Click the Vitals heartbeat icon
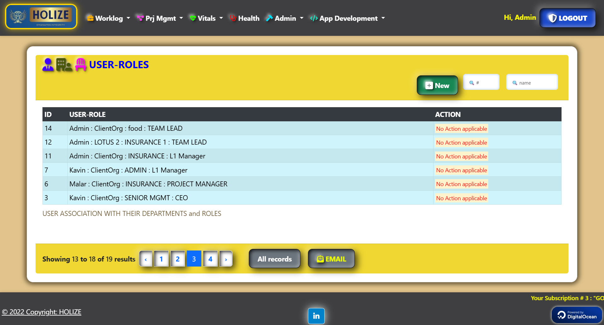Viewport: 604px width, 325px height. tap(193, 18)
